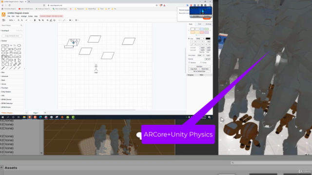Select the fill color bucket tool

[x=48, y=20]
